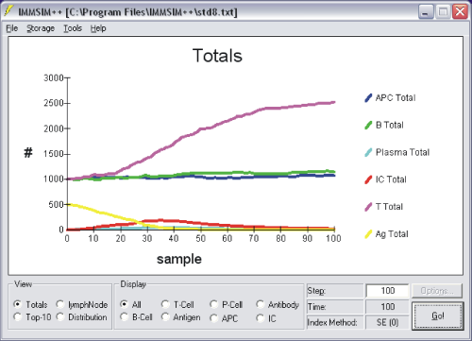Image resolution: width=472 pixels, height=341 pixels.
Task: Click the Index Method SE (0) field
Action: click(x=387, y=322)
